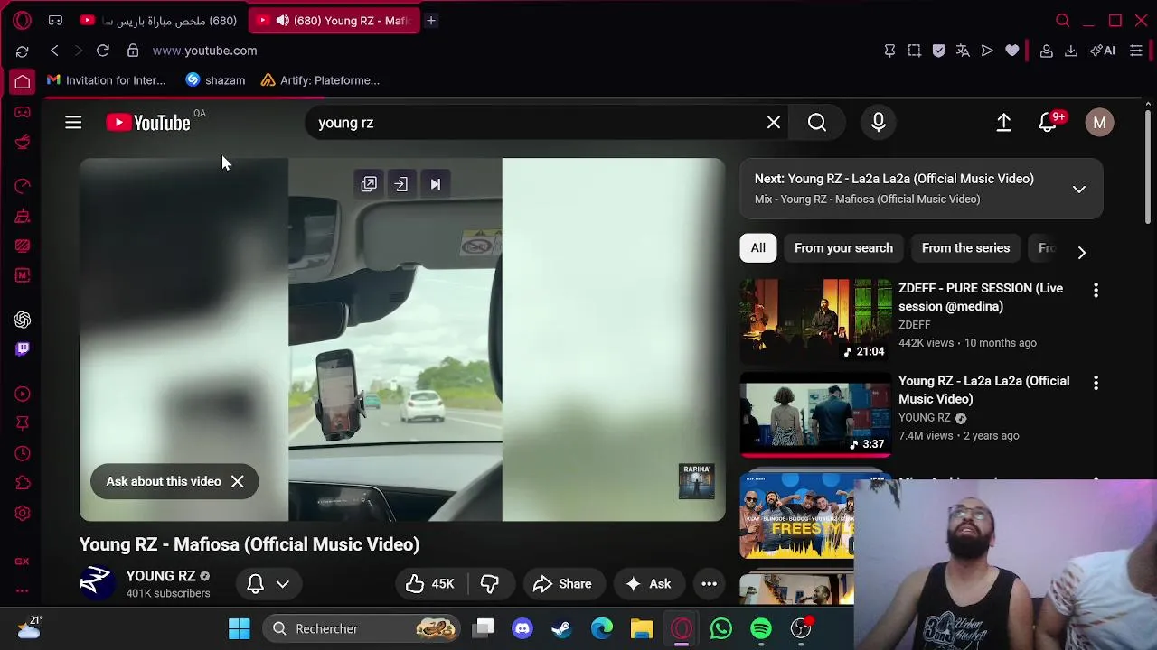Open the pinboard pin icon in address bar
Viewport: 1157px width, 650px height.
coord(889,51)
